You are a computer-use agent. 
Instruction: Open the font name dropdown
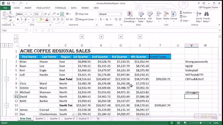coord(34,14)
